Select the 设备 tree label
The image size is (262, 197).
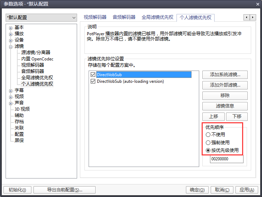coord(19,40)
